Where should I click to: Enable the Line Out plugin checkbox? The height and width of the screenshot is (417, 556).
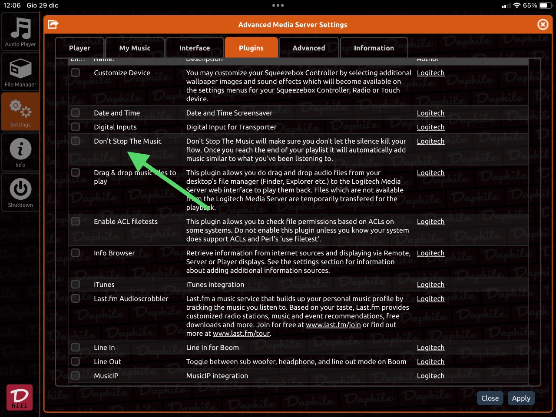point(76,361)
